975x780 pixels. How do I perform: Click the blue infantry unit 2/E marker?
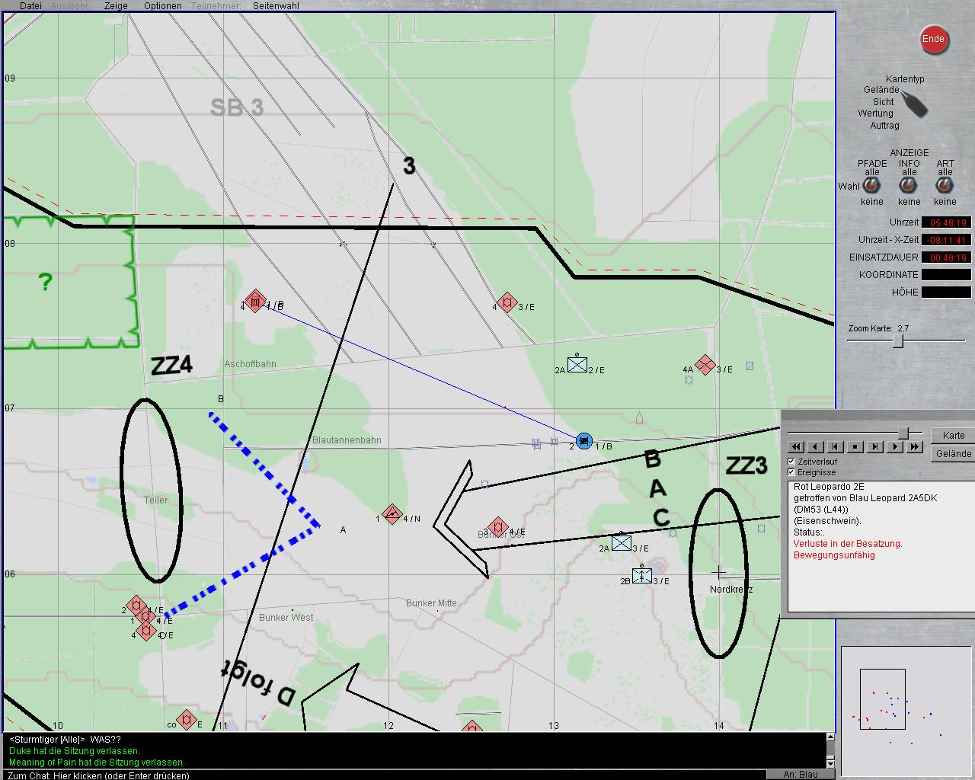577,366
